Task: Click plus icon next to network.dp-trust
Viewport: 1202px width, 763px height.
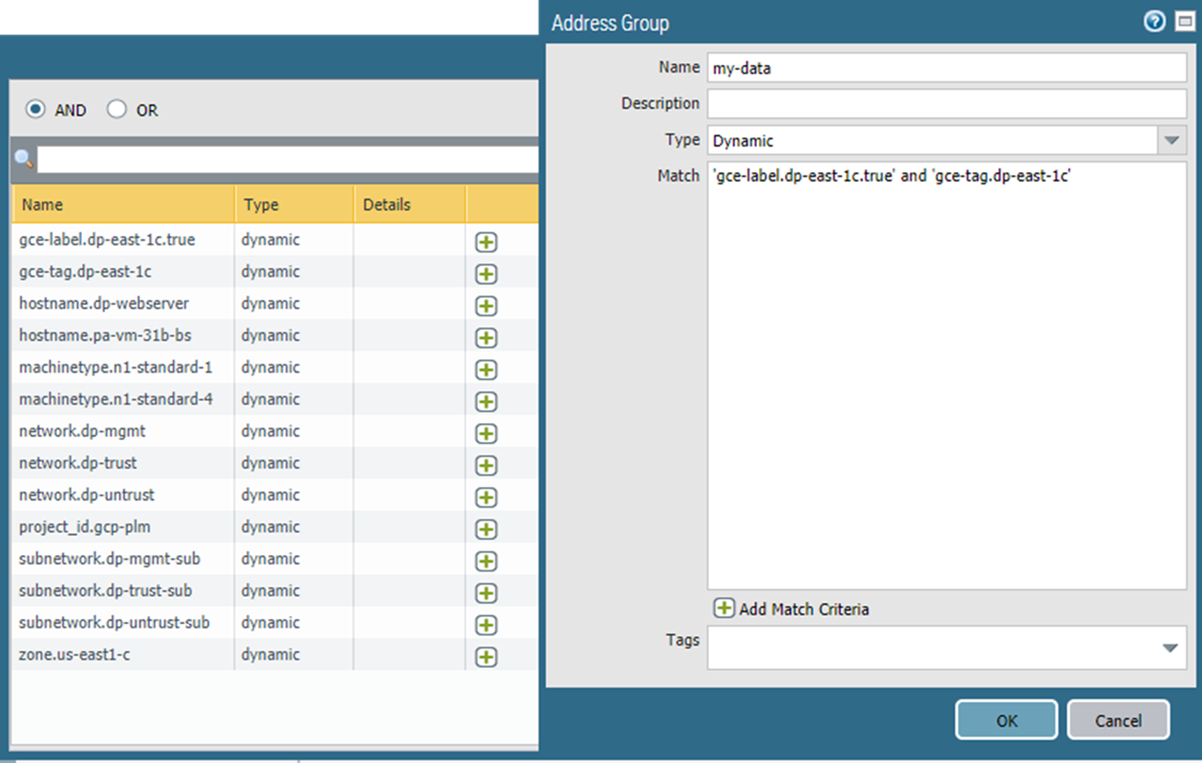Action: [486, 466]
